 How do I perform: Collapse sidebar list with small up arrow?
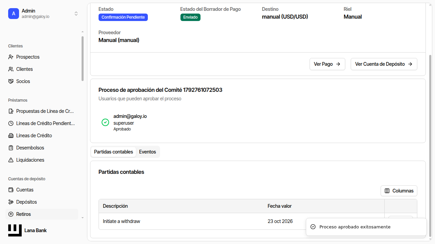82,32
